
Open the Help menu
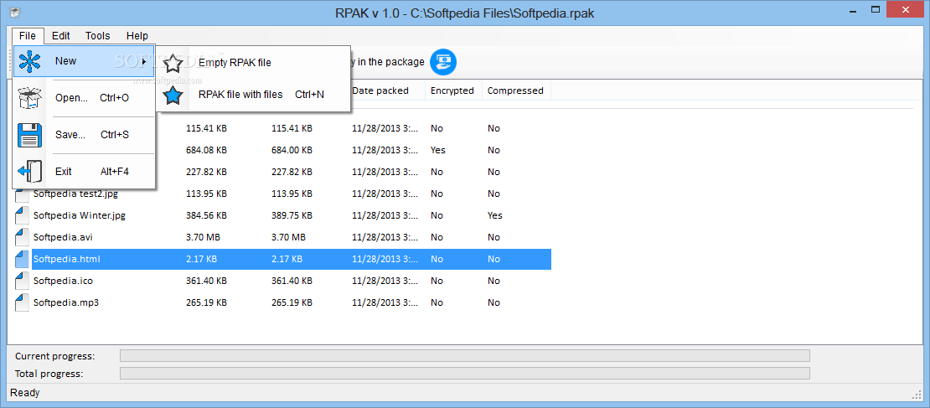pos(137,35)
